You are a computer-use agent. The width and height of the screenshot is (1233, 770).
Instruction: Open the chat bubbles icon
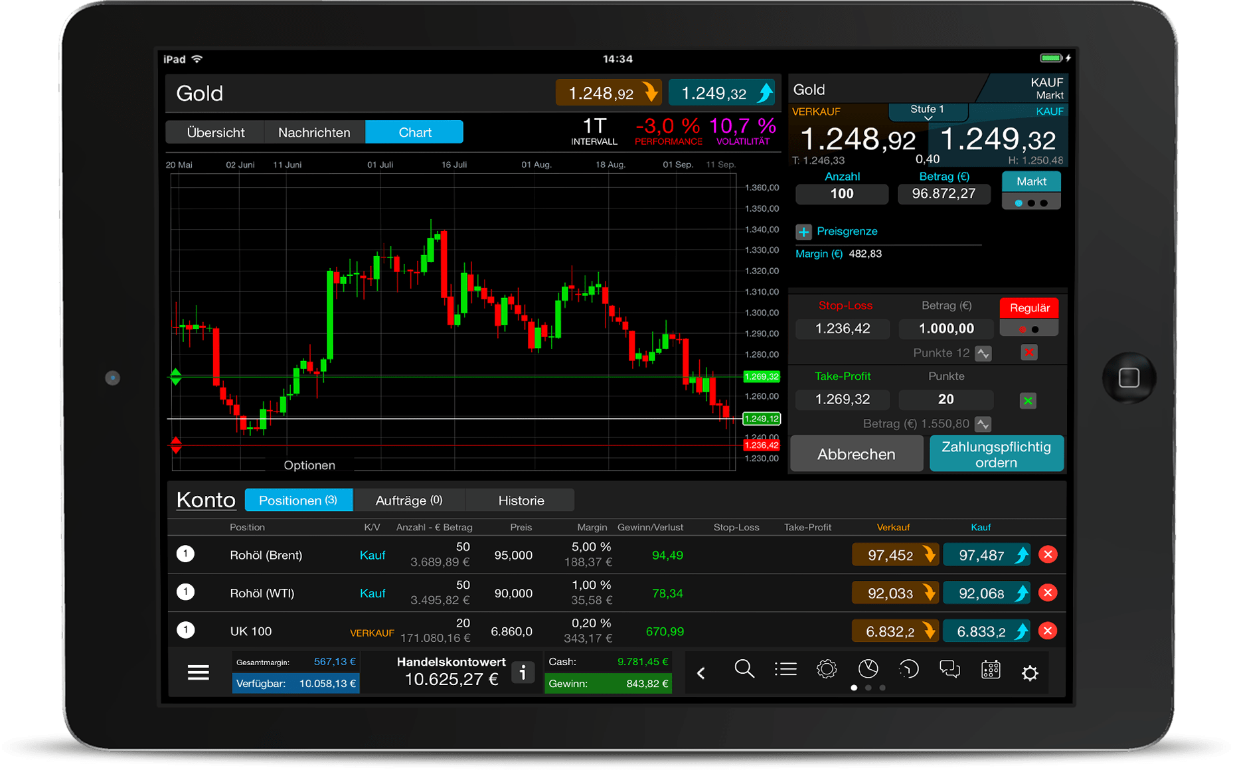pyautogui.click(x=949, y=669)
